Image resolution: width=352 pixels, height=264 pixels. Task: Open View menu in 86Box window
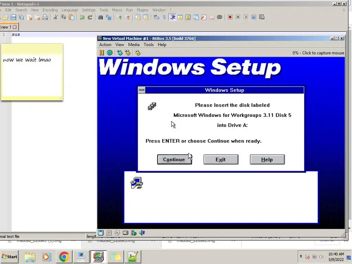[120, 45]
